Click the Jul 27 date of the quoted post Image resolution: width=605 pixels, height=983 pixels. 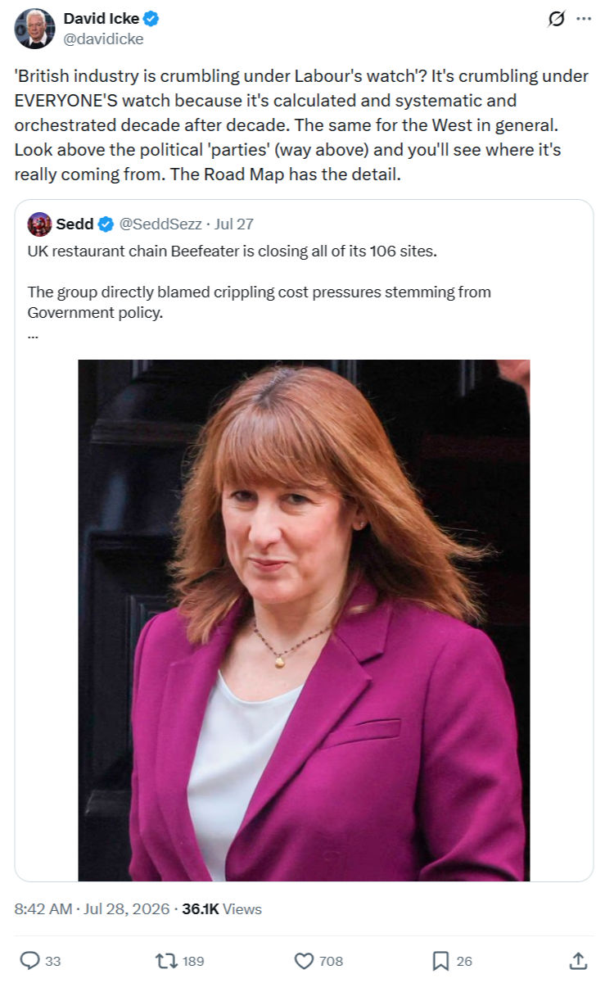234,224
